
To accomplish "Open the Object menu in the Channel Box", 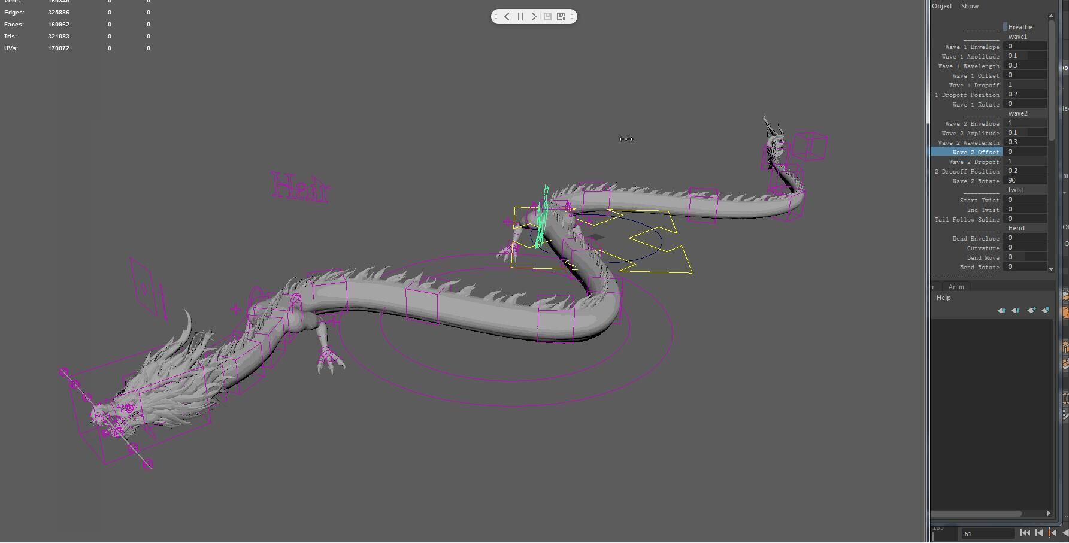I will point(942,6).
